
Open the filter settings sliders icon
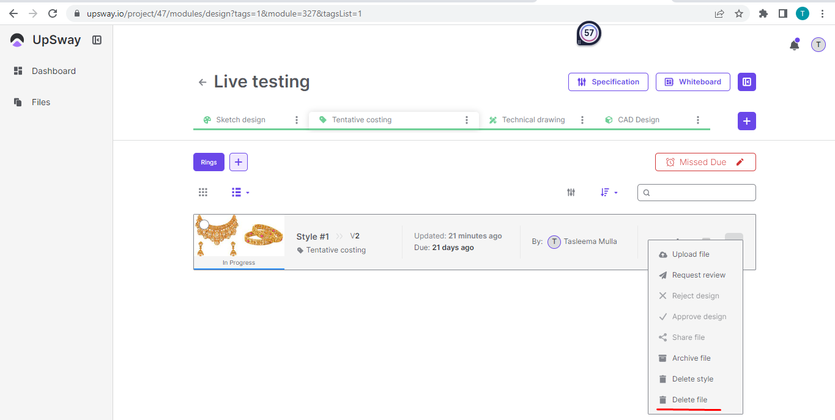pyautogui.click(x=571, y=193)
